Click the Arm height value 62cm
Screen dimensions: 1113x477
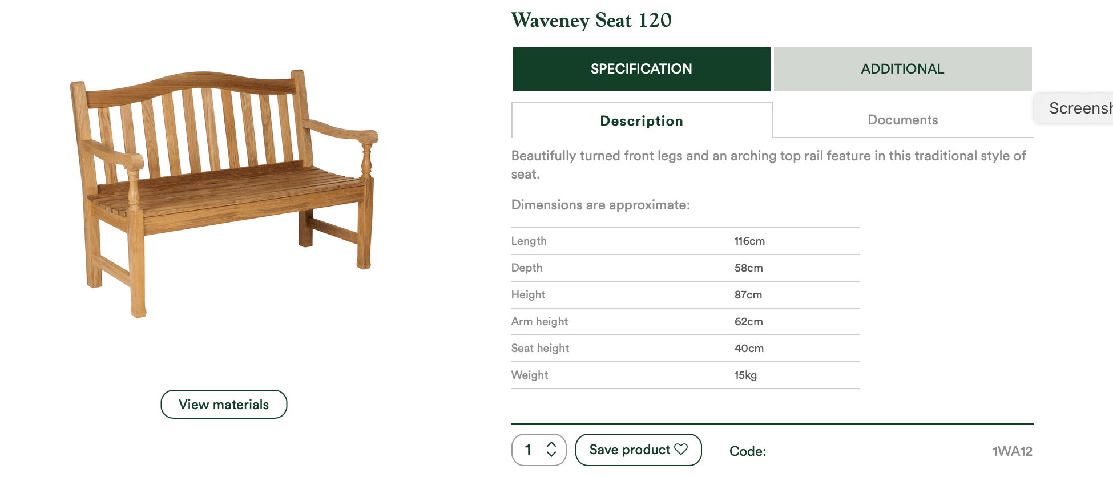tap(748, 322)
